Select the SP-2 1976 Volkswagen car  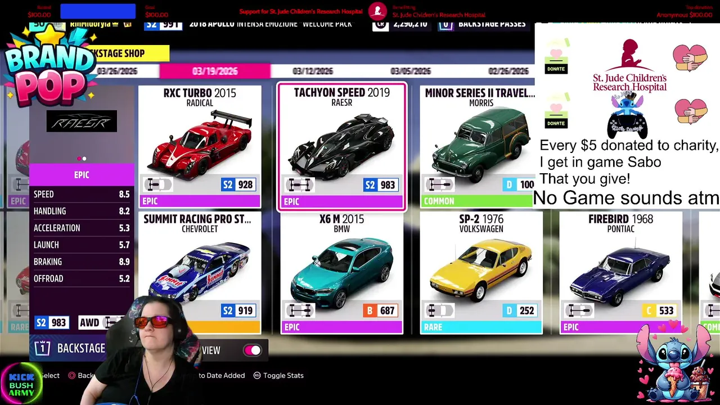point(481,273)
